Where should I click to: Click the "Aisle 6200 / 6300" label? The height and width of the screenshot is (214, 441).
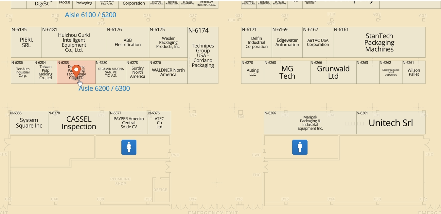[x=104, y=88]
